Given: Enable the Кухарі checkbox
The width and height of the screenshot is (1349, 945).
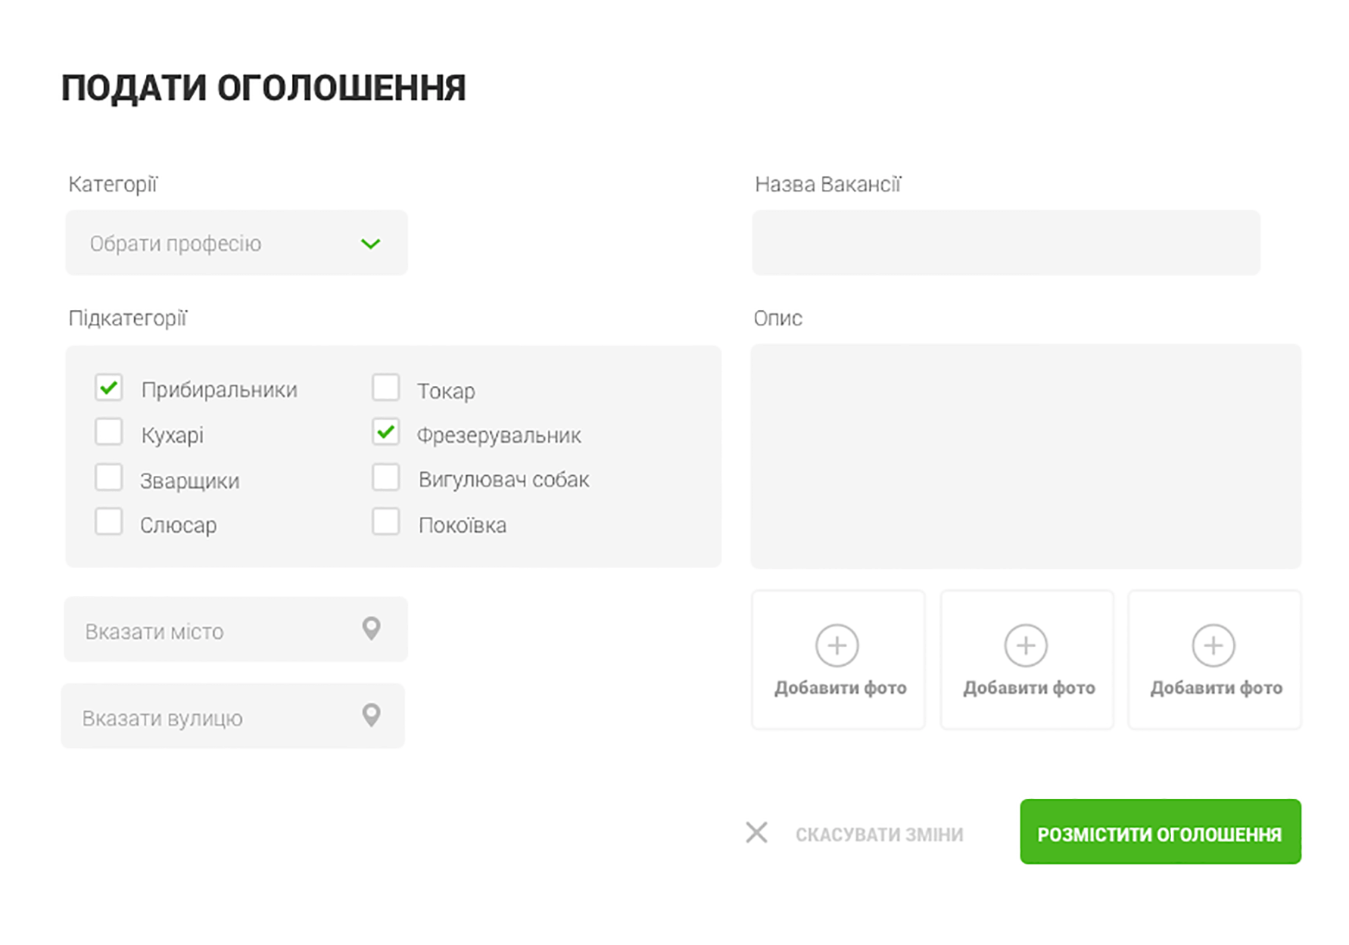Looking at the screenshot, I should [109, 432].
